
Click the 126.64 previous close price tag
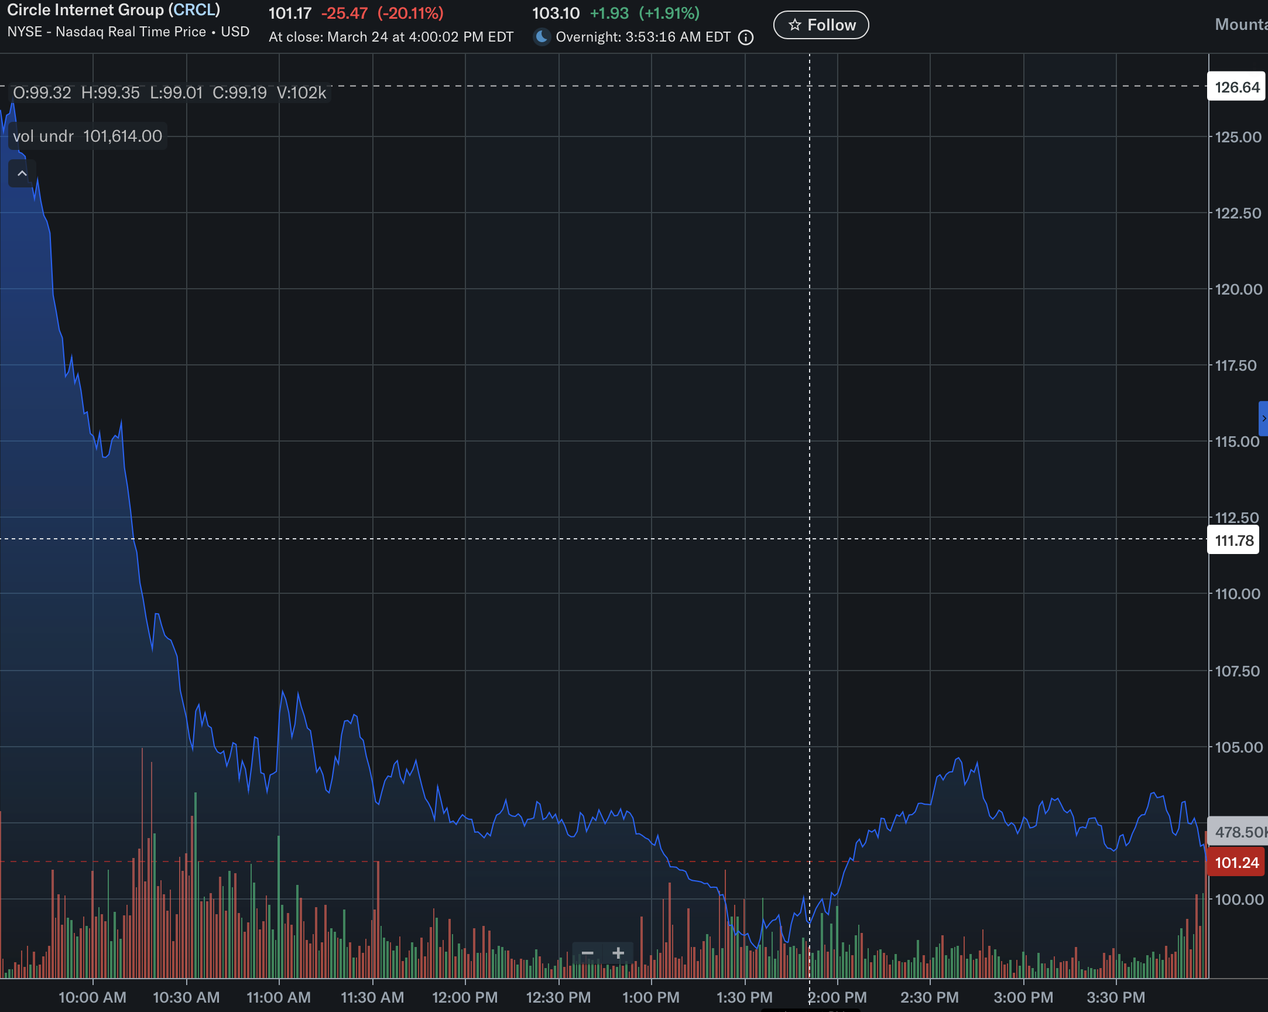click(1236, 87)
